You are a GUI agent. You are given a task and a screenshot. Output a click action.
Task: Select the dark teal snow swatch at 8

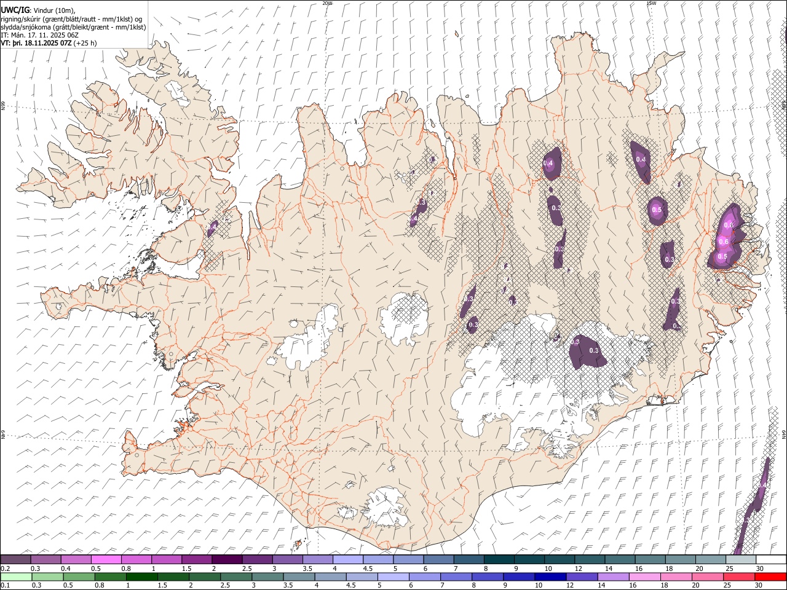pyautogui.click(x=499, y=560)
